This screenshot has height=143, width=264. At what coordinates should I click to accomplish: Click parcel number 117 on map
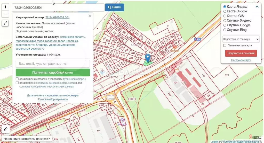[x=203, y=75]
